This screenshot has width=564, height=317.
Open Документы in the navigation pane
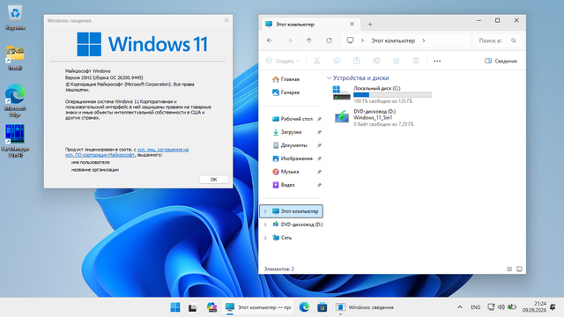tap(290, 145)
